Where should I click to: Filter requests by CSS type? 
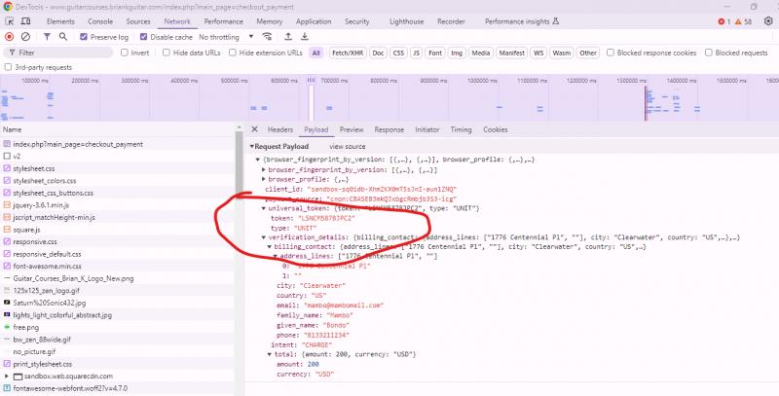tap(398, 53)
